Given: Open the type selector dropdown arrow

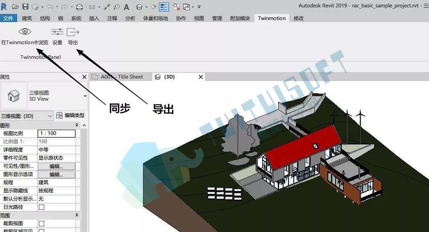Looking at the screenshot, I should click(x=85, y=96).
